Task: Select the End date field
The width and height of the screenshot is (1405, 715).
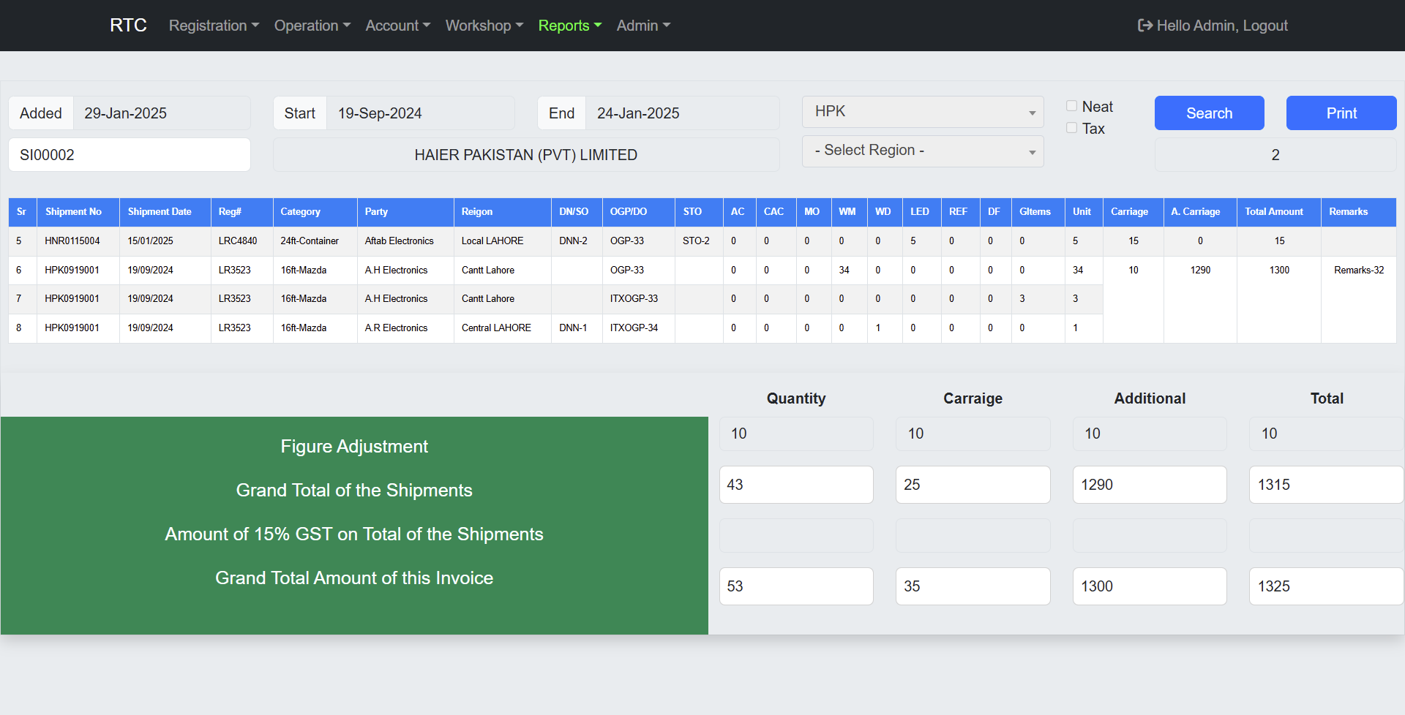Action: [681, 113]
